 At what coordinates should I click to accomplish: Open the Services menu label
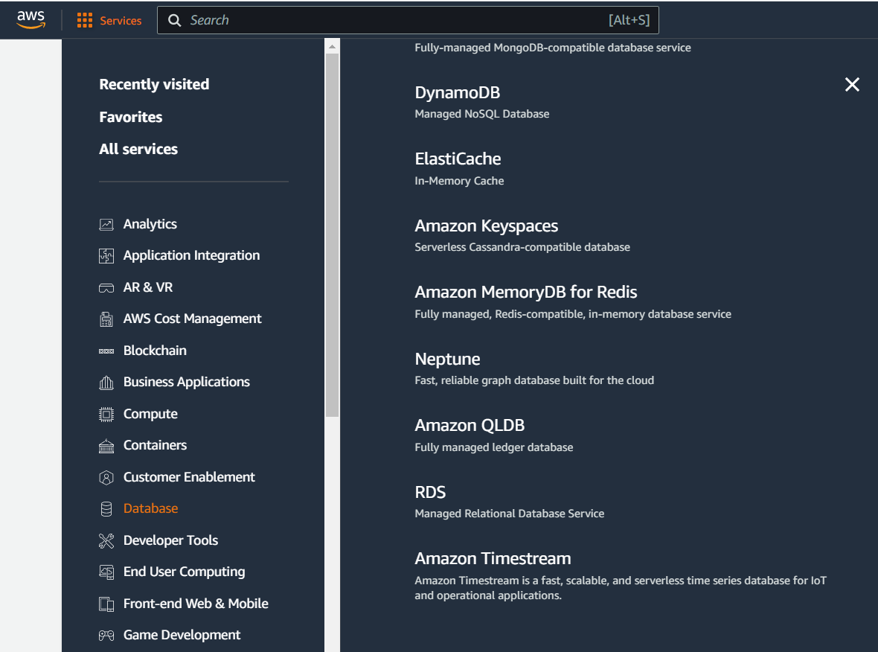(x=121, y=21)
